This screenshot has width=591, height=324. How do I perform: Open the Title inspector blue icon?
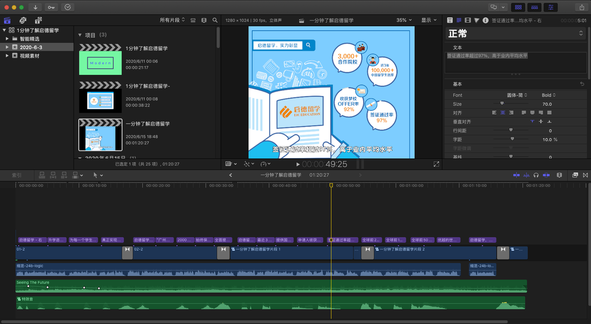tap(459, 21)
